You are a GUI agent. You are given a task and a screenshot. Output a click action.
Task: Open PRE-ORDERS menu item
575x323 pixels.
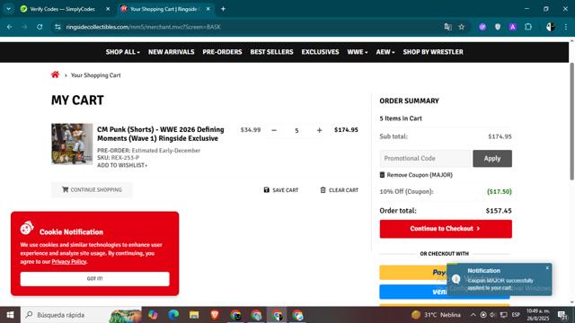point(222,52)
